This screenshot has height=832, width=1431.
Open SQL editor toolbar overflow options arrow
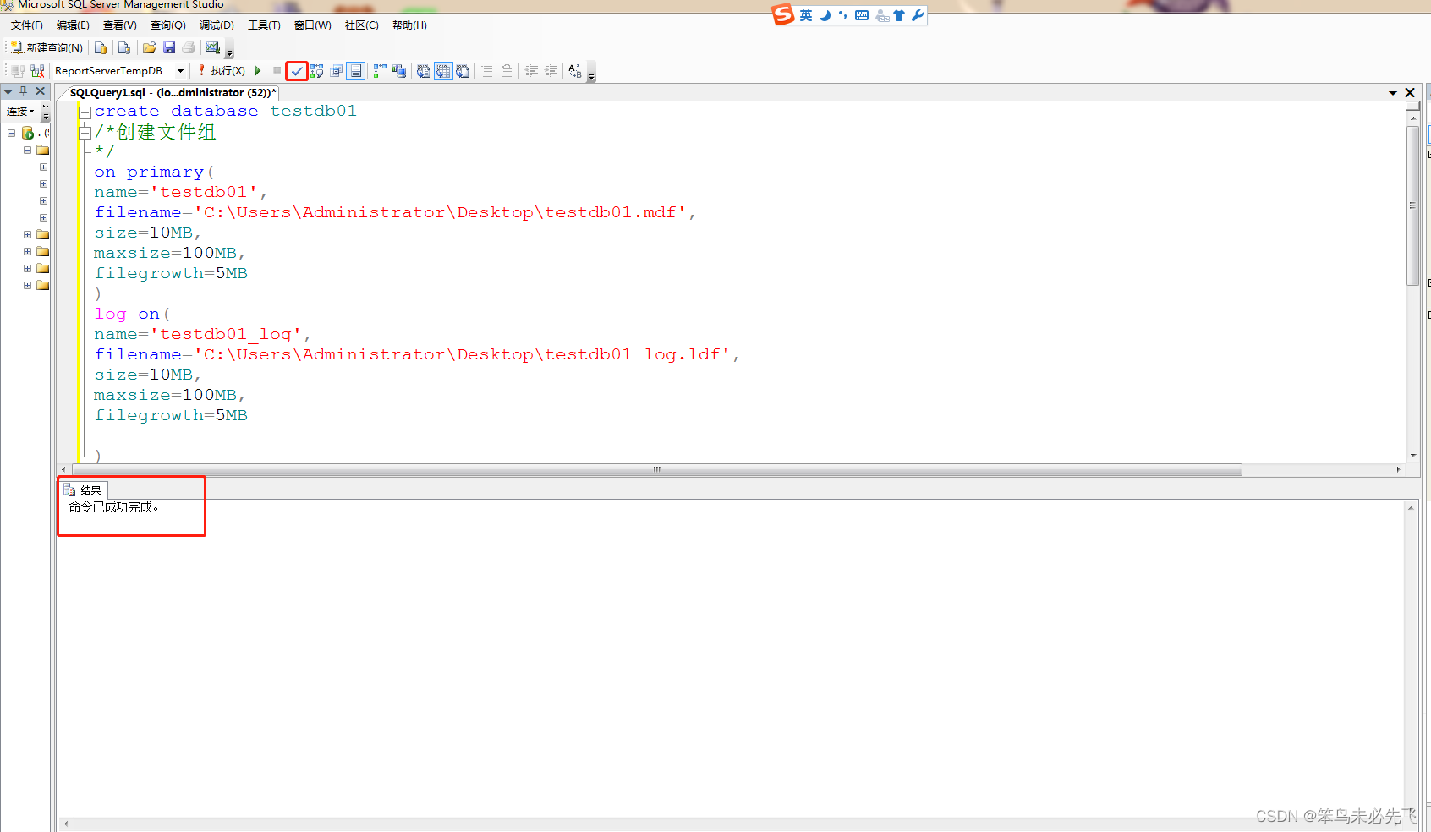(x=591, y=74)
